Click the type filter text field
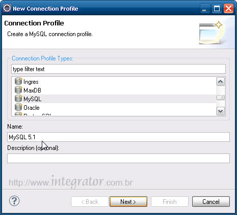Viewport: 237px width, 215px height. tap(118, 69)
